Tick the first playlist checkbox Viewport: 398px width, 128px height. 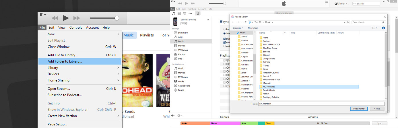point(224,60)
